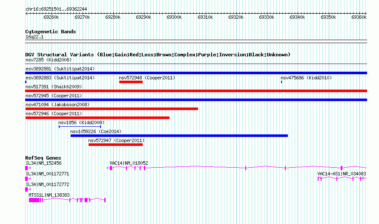379x224 pixels.
Task: Select the esv3892881 blue gain bar
Action: (196, 73)
